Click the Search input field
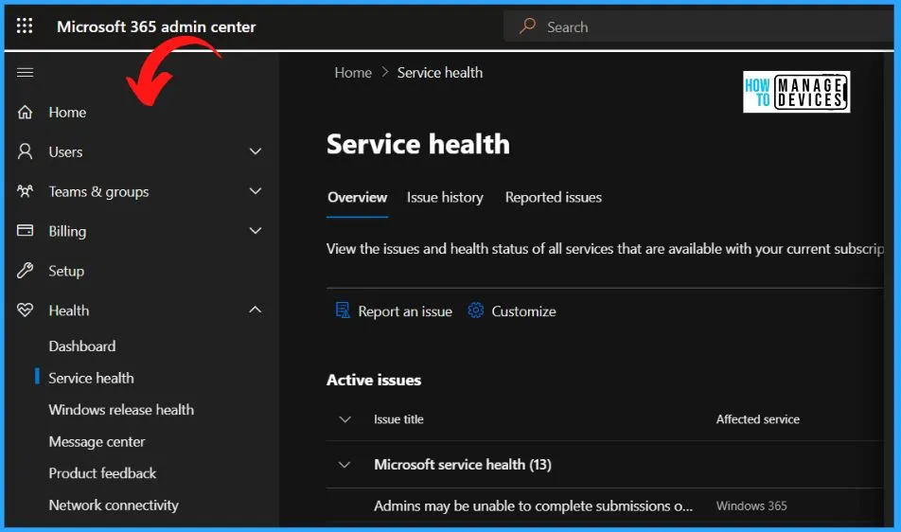Image resolution: width=901 pixels, height=532 pixels. [x=698, y=27]
